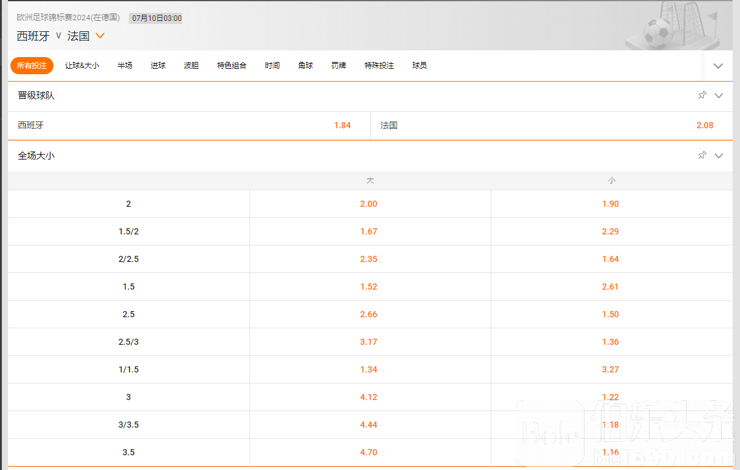Open the 西班牙 v 法国 match dropdown
The height and width of the screenshot is (470, 740).
tap(100, 36)
